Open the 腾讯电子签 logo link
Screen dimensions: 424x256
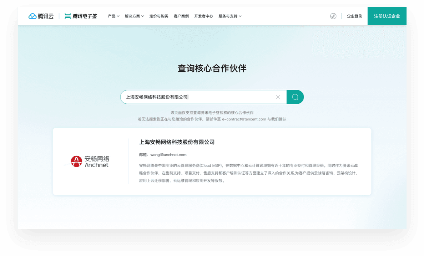[x=81, y=16]
